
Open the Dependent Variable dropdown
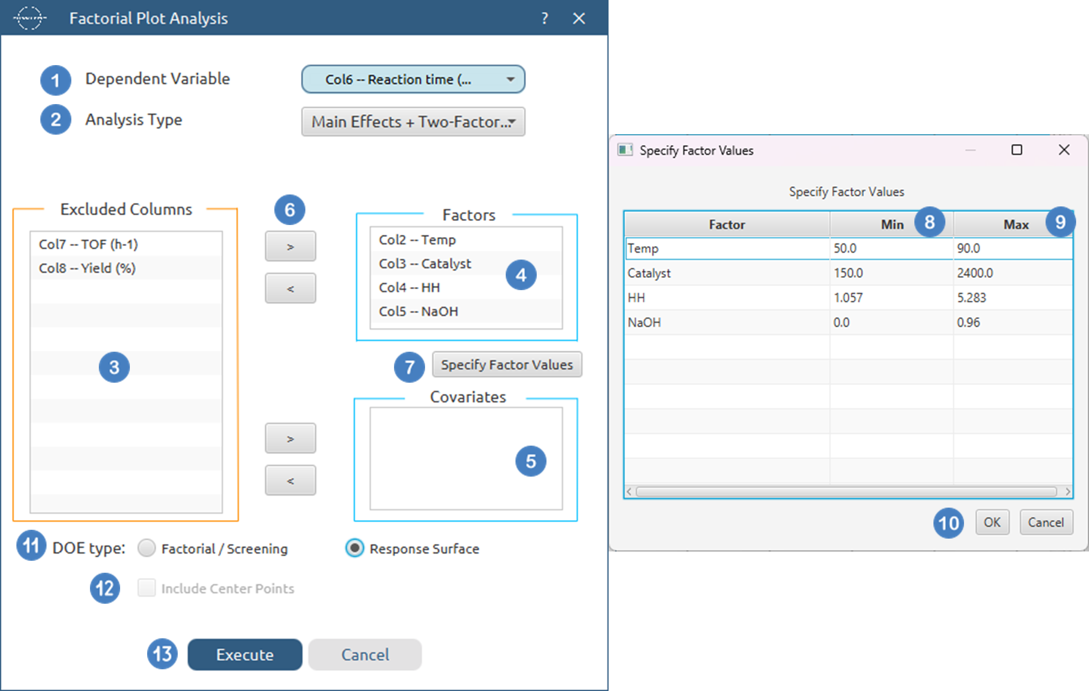pos(413,80)
